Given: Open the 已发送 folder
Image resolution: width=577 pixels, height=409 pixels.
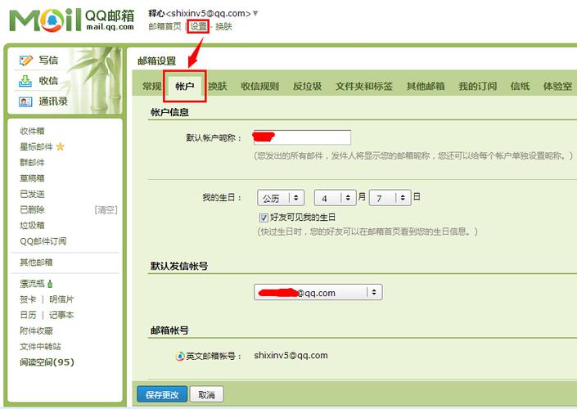Looking at the screenshot, I should point(32,194).
